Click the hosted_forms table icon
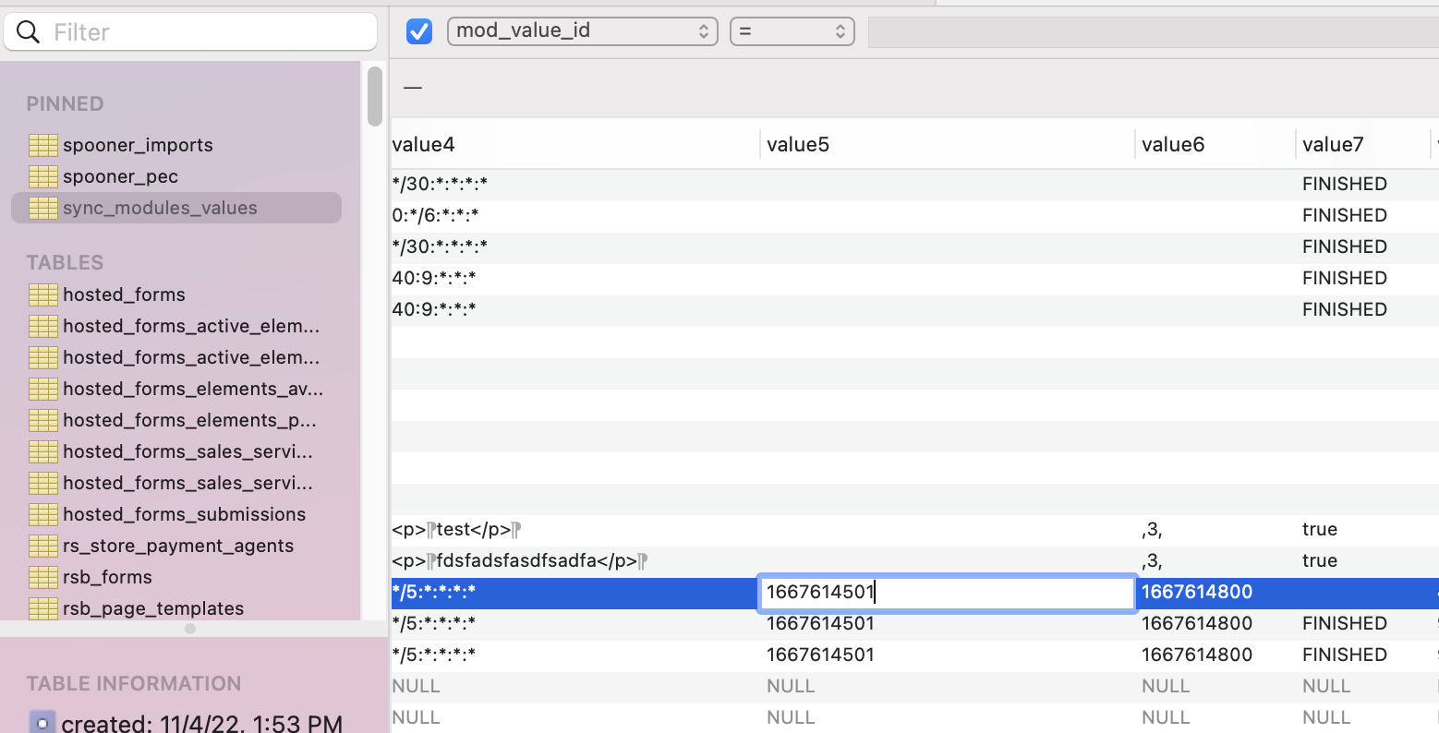 (x=42, y=294)
